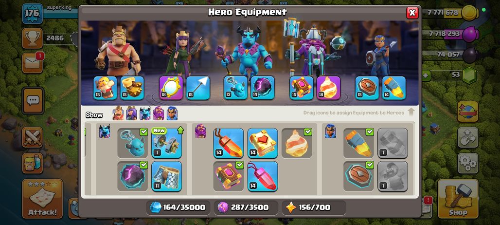The width and height of the screenshot is (500, 225).
Task: Show only Grand Warden equipment
Action: pos(159,113)
